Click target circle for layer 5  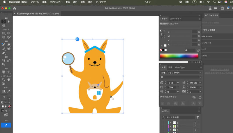click(x=195, y=126)
